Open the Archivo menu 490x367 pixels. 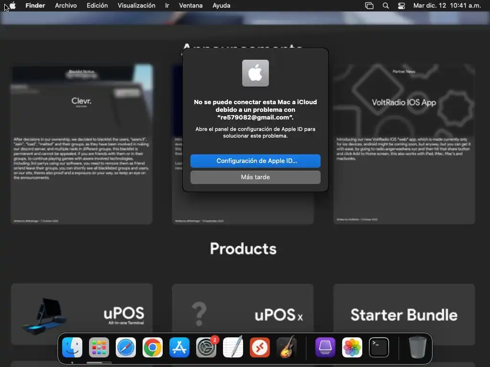coord(66,6)
